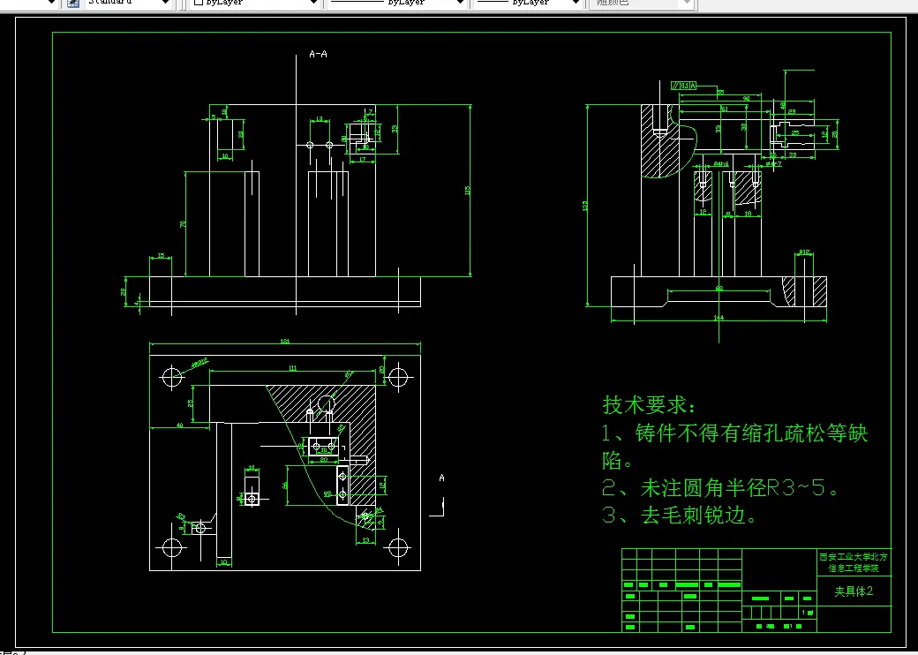Select the 144 dimension under right view
Screen dimensions: 918x655
[x=719, y=315]
